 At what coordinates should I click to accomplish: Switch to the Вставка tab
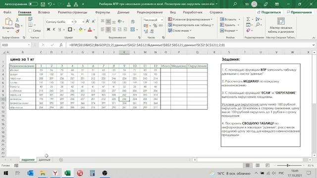point(44,12)
